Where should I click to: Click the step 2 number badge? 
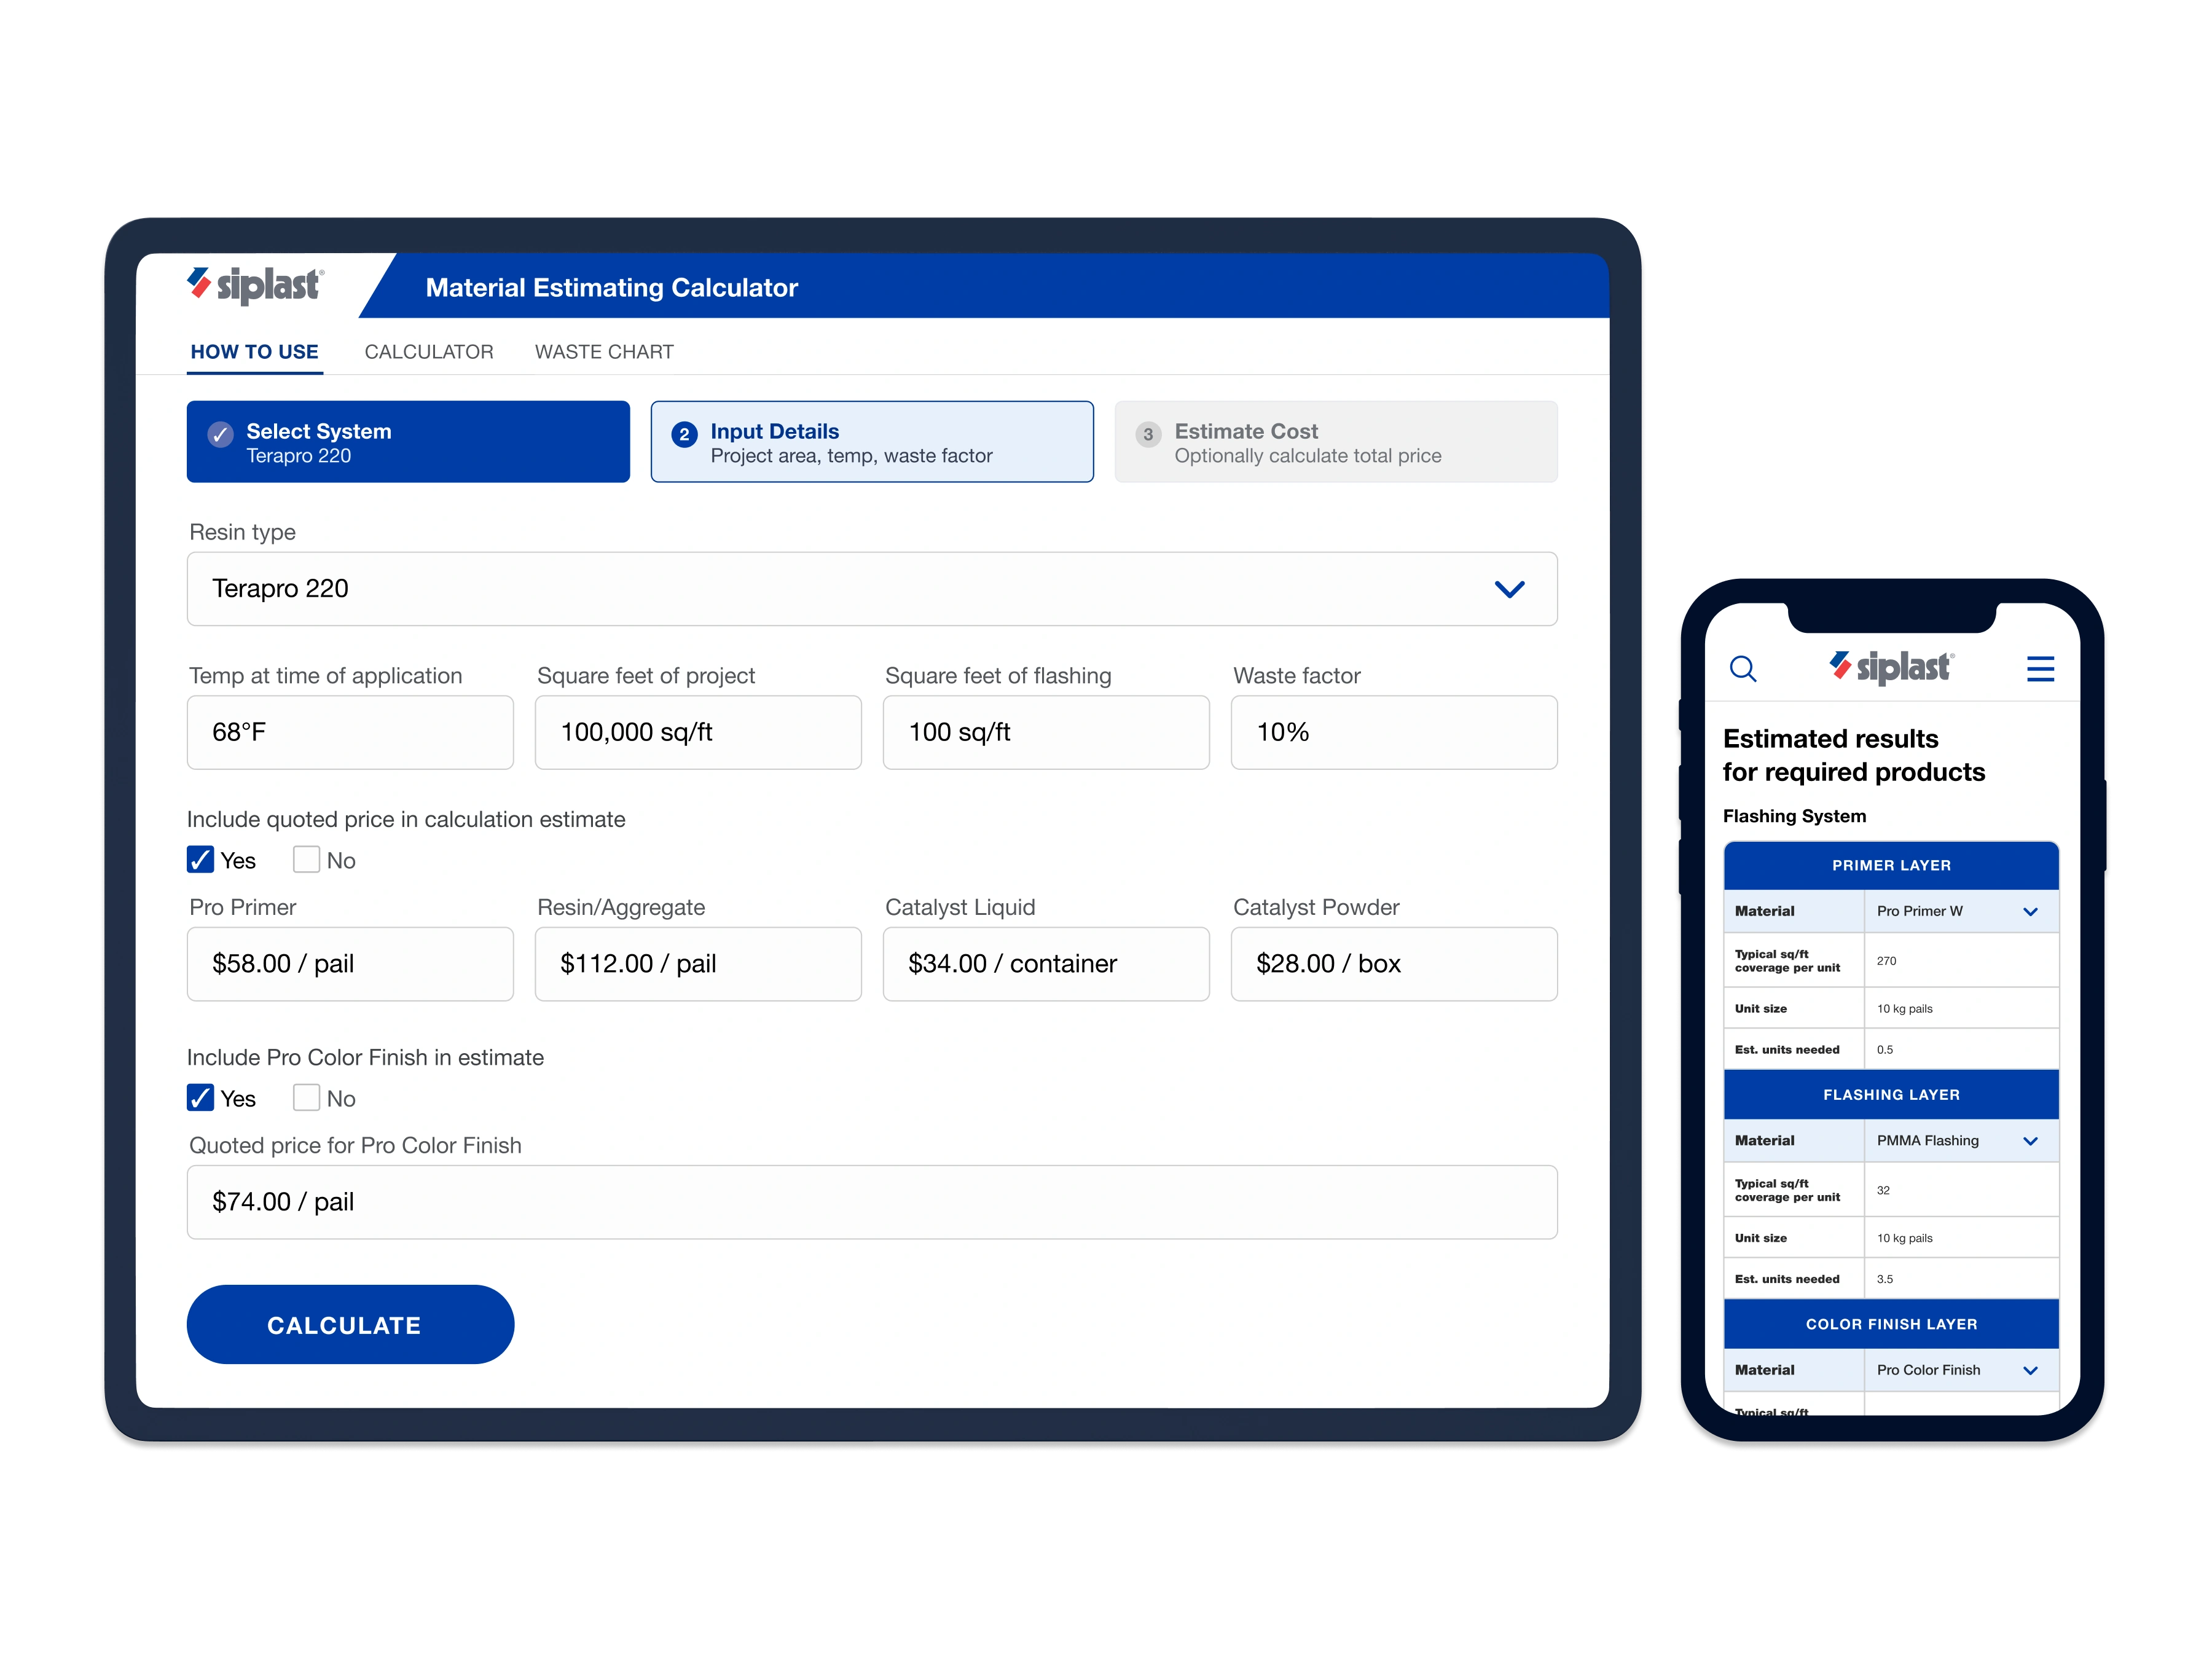tap(684, 434)
